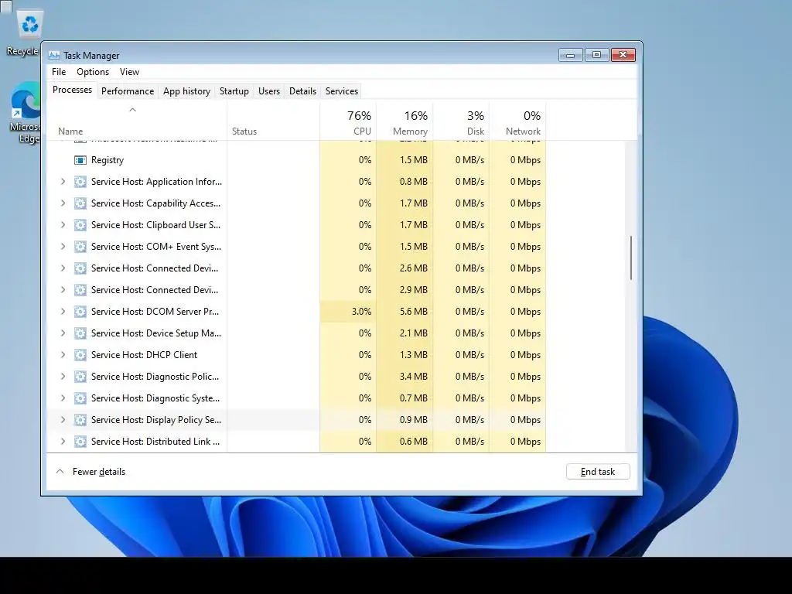Viewport: 792px width, 594px height.
Task: Expand Service Host: Distributed Link group
Action: (x=63, y=442)
